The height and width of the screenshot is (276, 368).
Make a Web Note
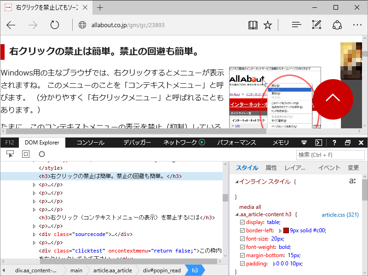click(316, 25)
